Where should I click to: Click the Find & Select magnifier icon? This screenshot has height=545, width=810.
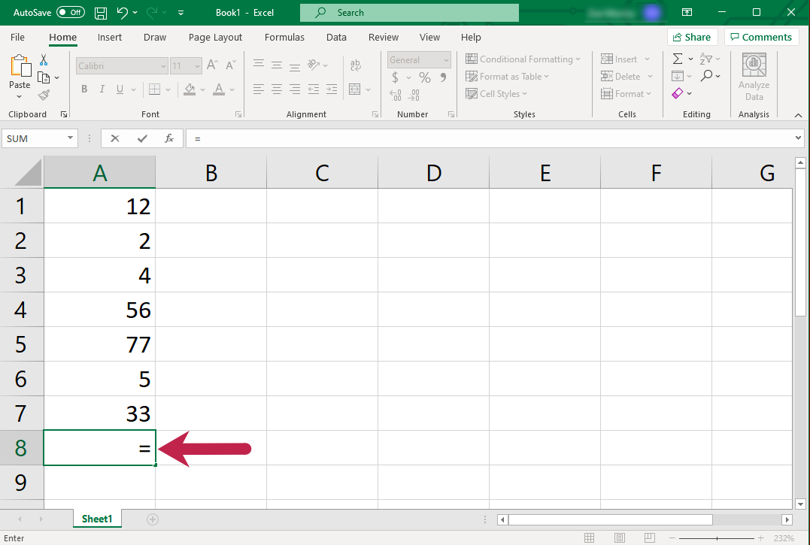(x=707, y=76)
